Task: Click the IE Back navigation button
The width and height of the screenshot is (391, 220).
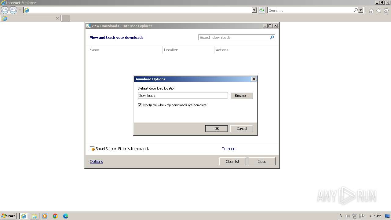Action: coord(5,10)
